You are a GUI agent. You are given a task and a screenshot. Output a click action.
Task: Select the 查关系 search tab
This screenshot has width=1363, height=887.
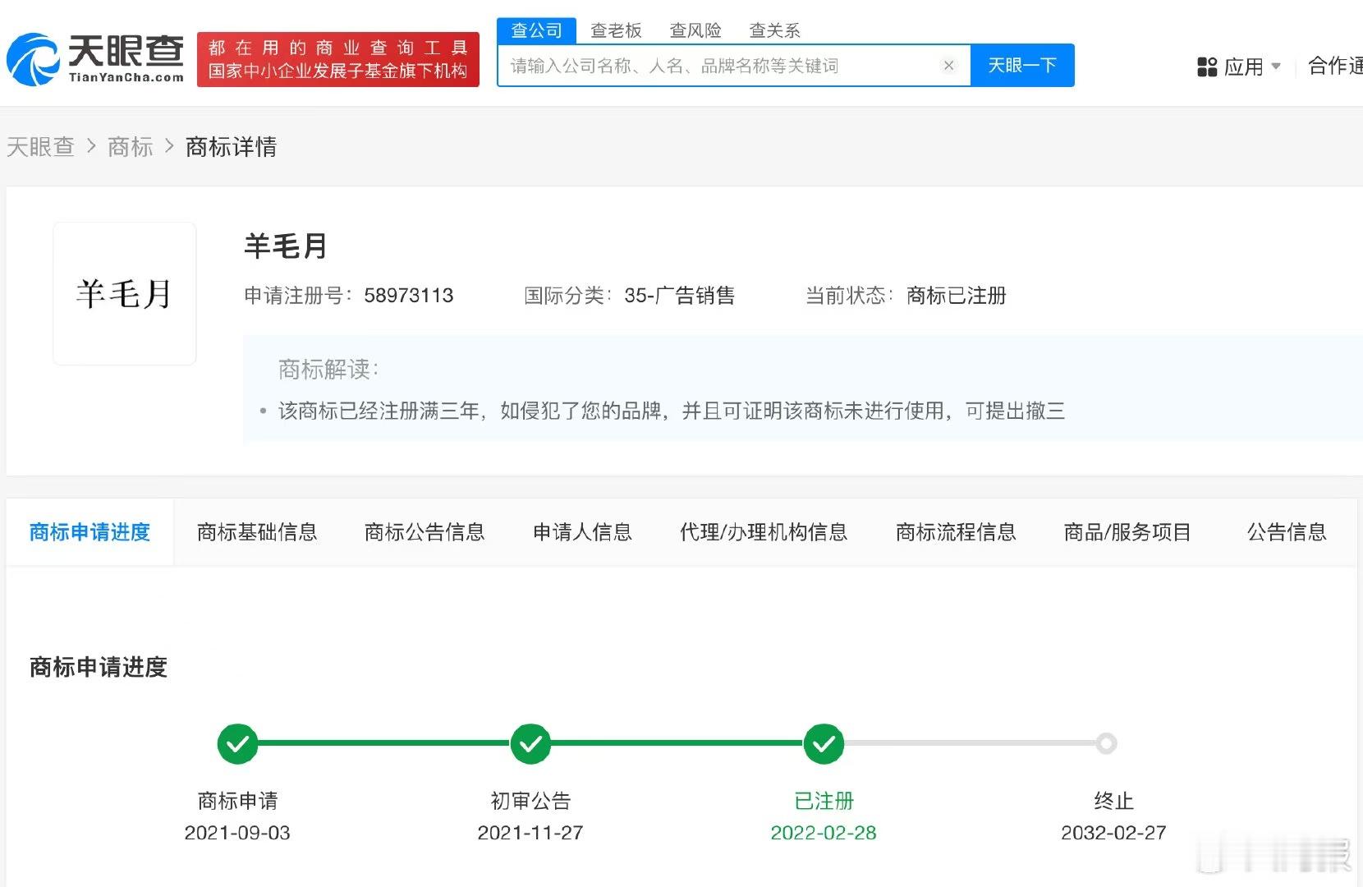tap(774, 30)
